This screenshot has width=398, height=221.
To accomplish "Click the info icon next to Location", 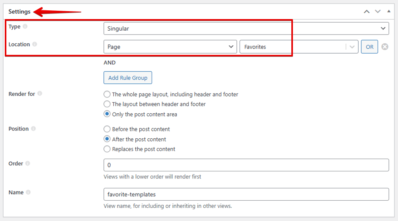I will pyautogui.click(x=35, y=44).
